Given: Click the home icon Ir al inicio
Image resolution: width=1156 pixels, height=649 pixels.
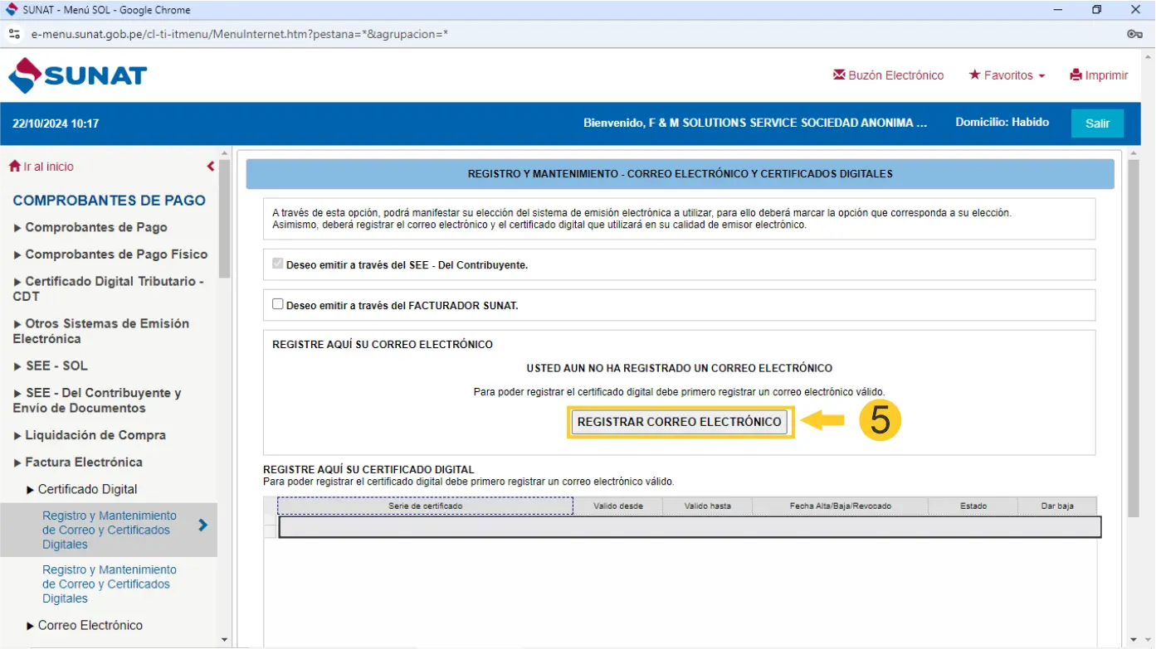Looking at the screenshot, I should [x=15, y=167].
